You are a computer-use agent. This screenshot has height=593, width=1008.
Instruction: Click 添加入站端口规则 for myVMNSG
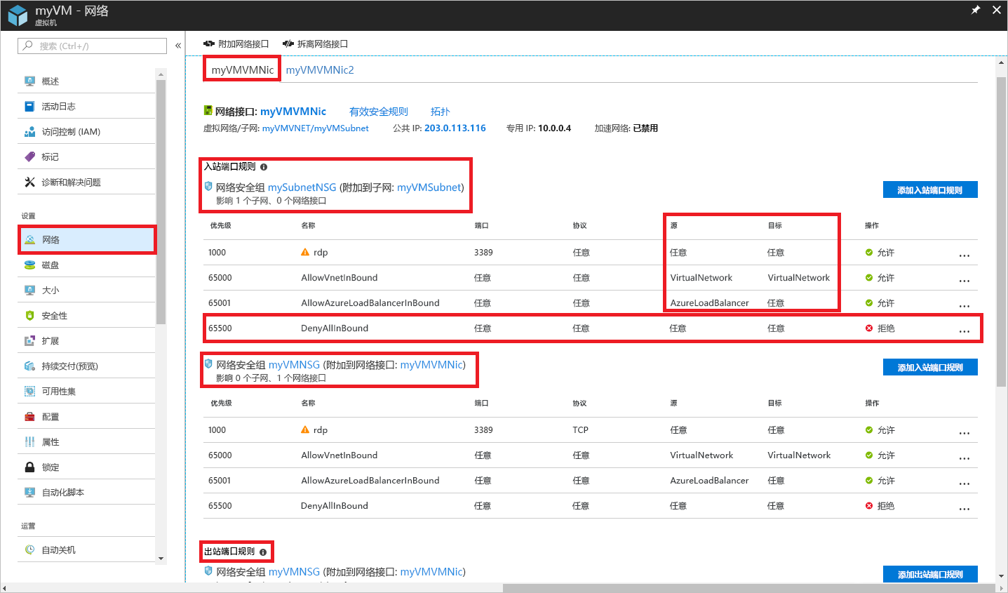[930, 368]
